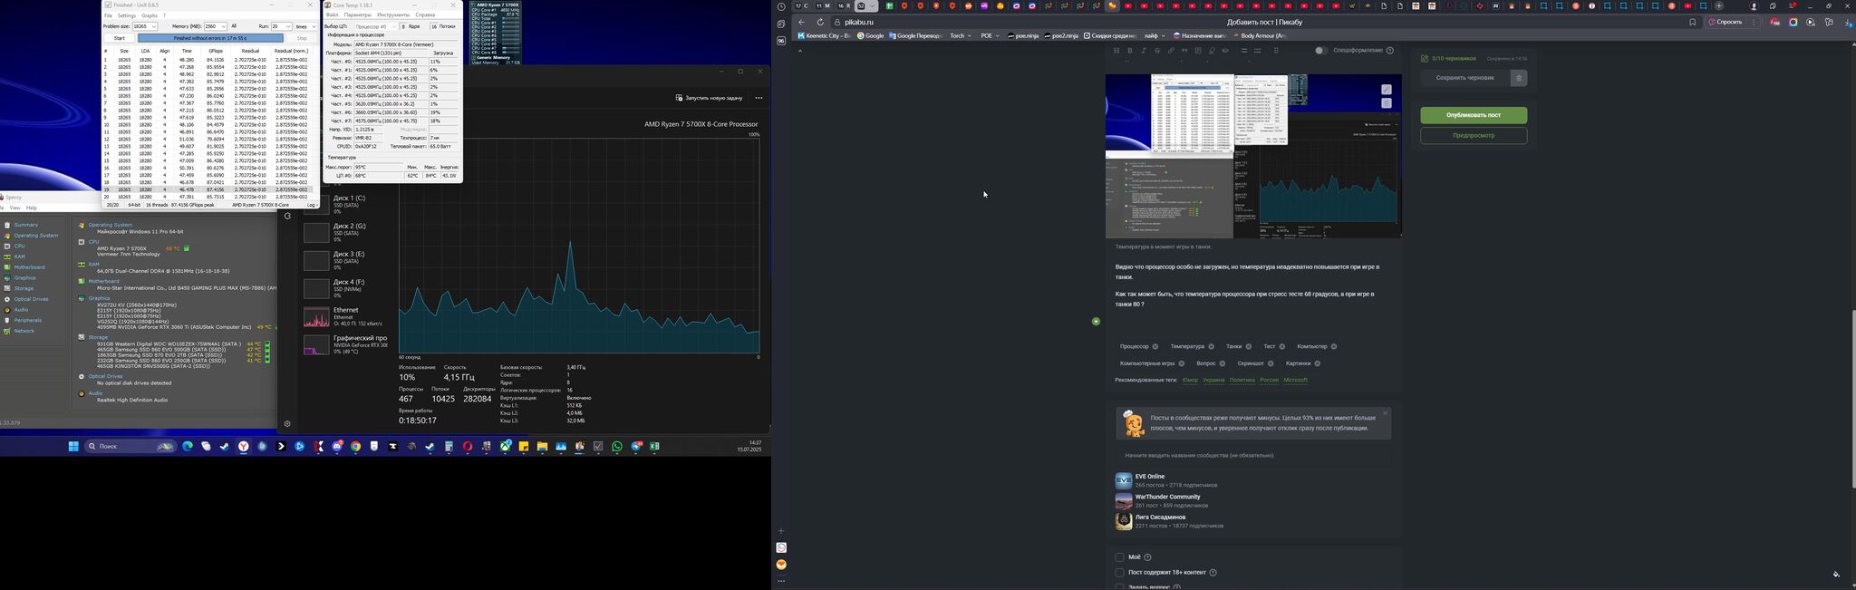Screen dimensions: 1856x590
Task: Open Excel from the taskbar
Action: click(x=654, y=447)
